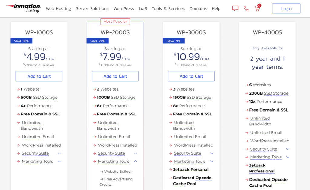Viewport: 310px width, 190px height.
Task: Click 50GB SSD Storage tooltip link
Action: 45,97
